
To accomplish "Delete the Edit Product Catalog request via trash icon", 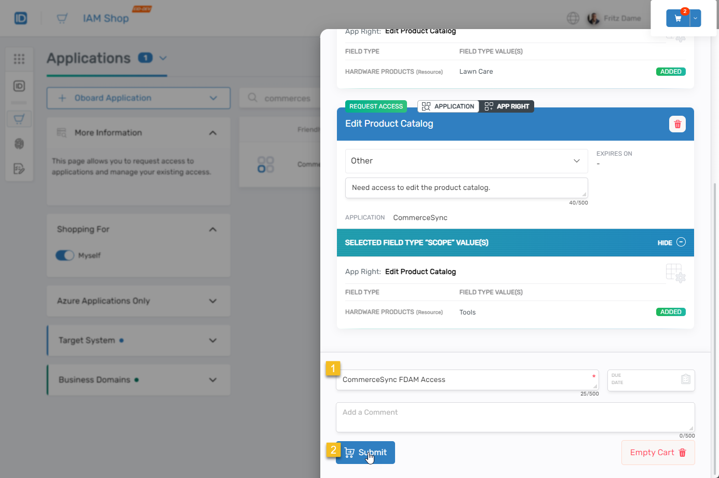I will tap(677, 124).
